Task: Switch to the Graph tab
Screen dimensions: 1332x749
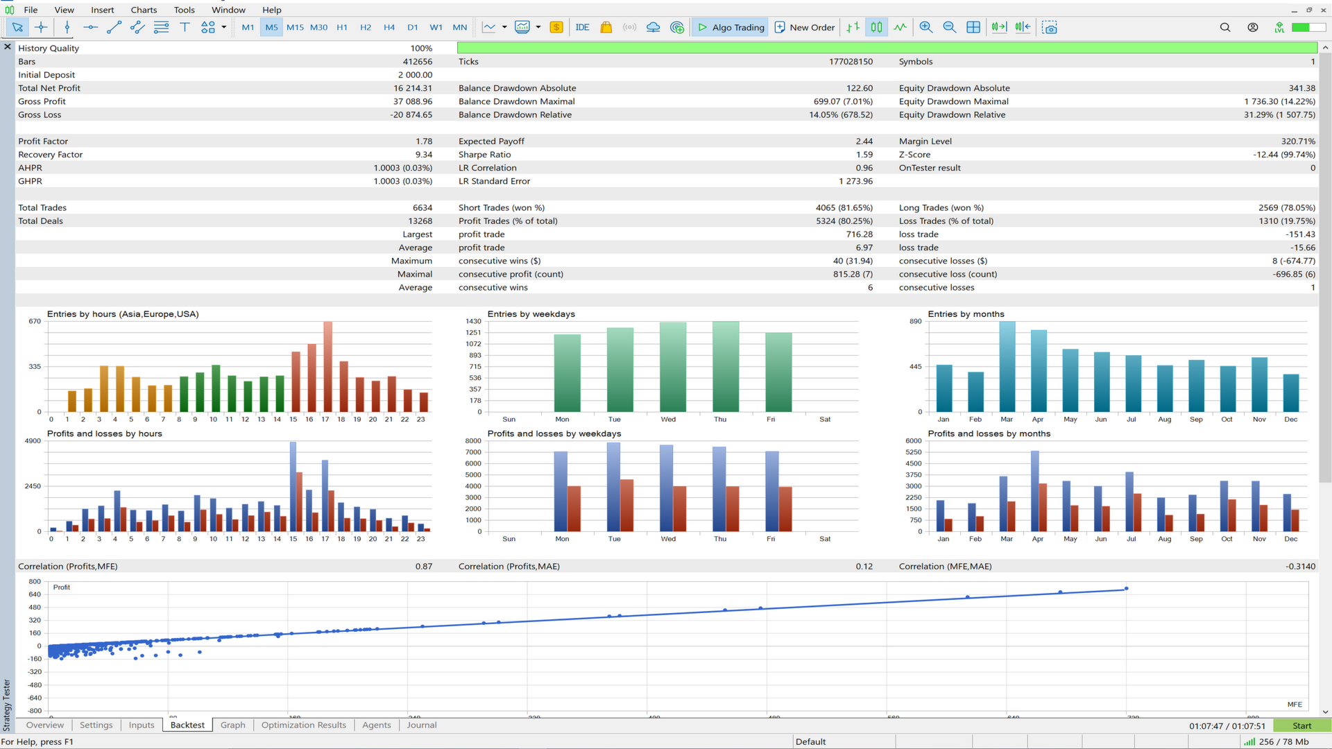Action: pos(232,725)
